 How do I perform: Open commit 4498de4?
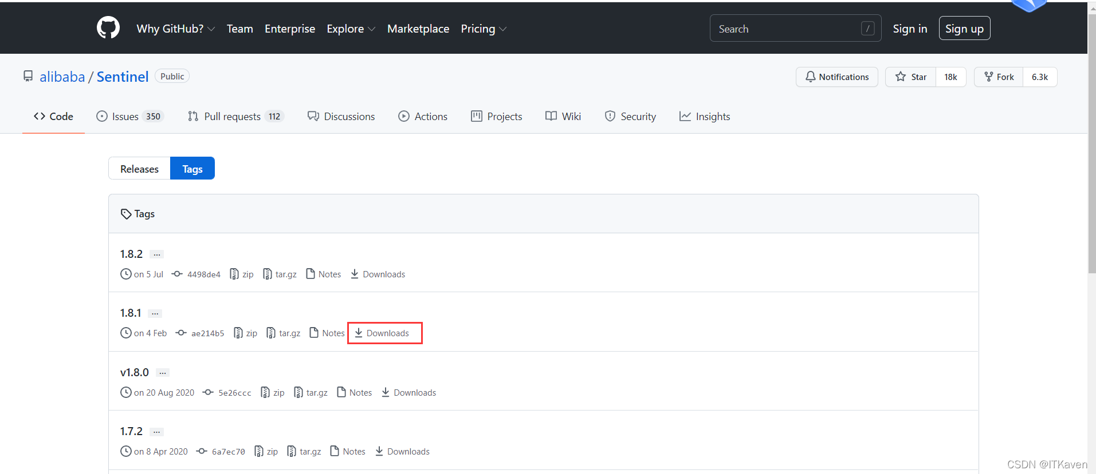coord(196,274)
